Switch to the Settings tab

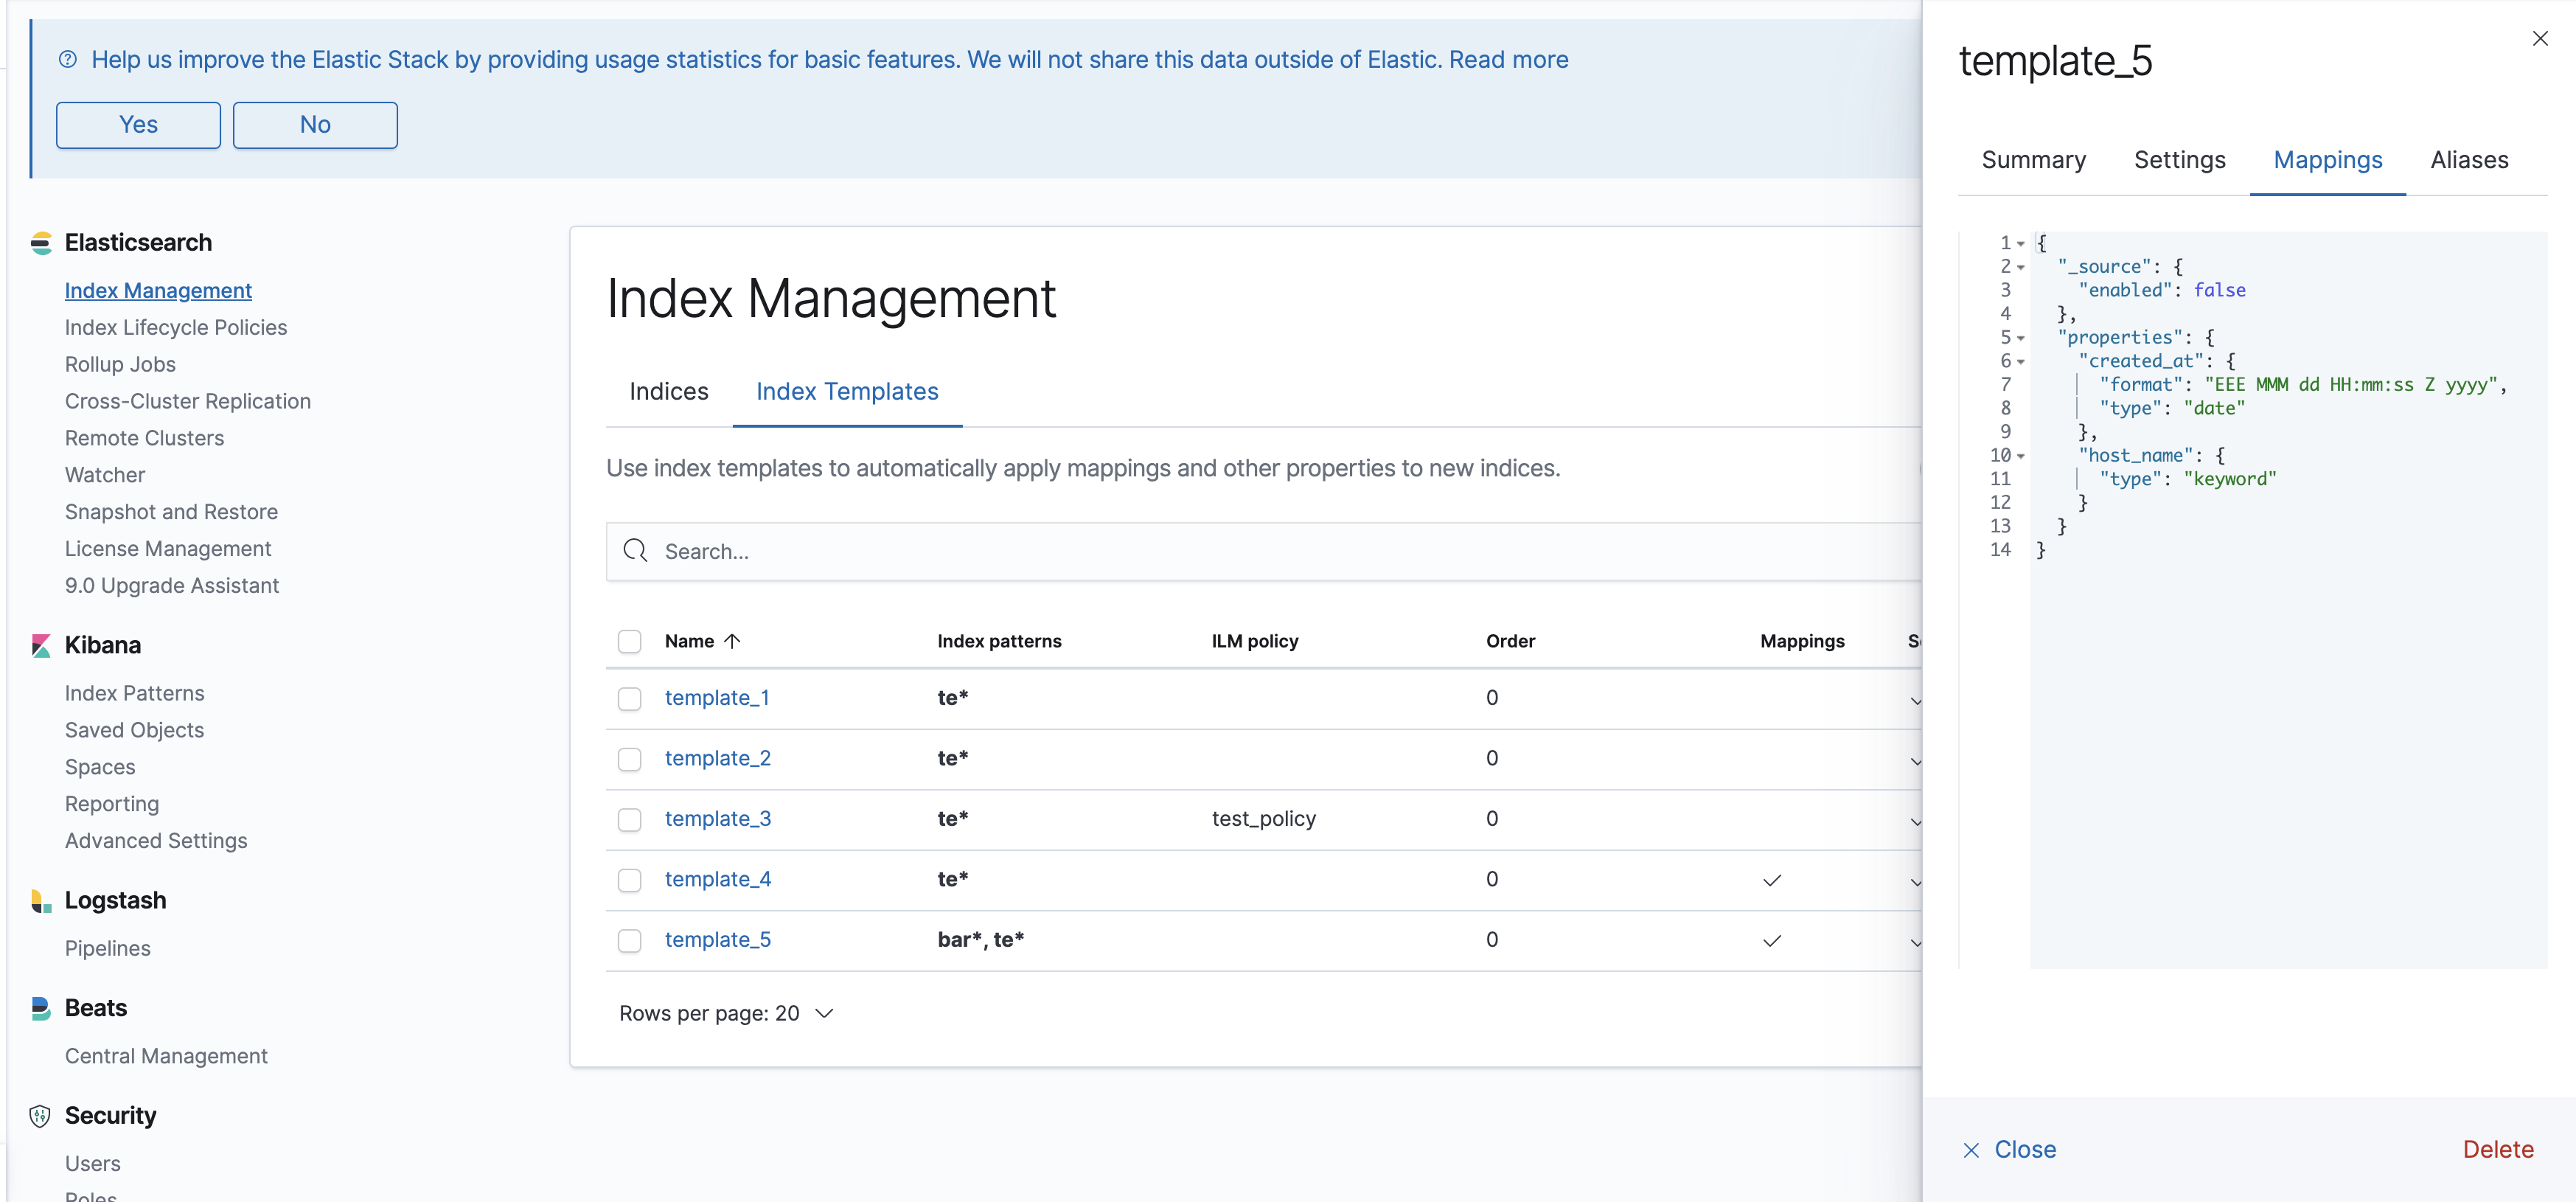[x=2179, y=160]
